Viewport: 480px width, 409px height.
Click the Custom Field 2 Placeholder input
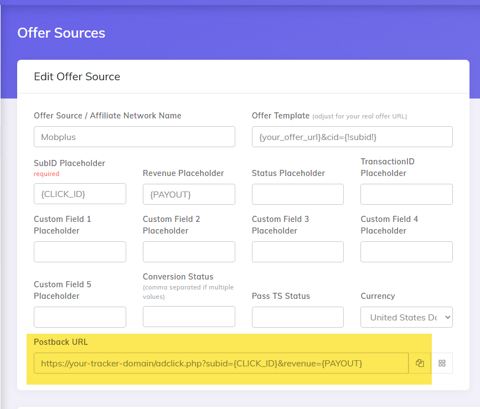[189, 252]
